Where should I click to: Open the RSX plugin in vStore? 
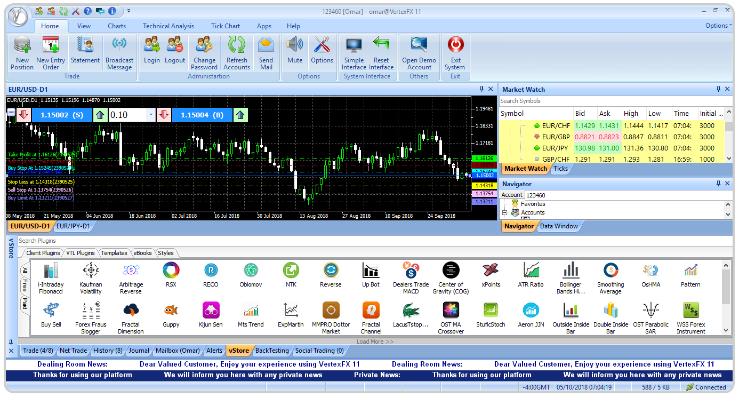[171, 275]
